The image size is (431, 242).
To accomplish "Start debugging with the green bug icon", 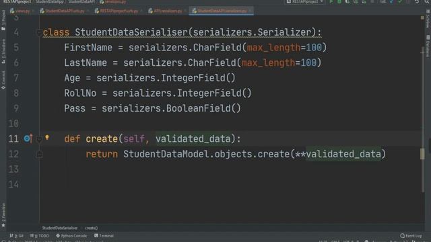I will click(339, 1).
